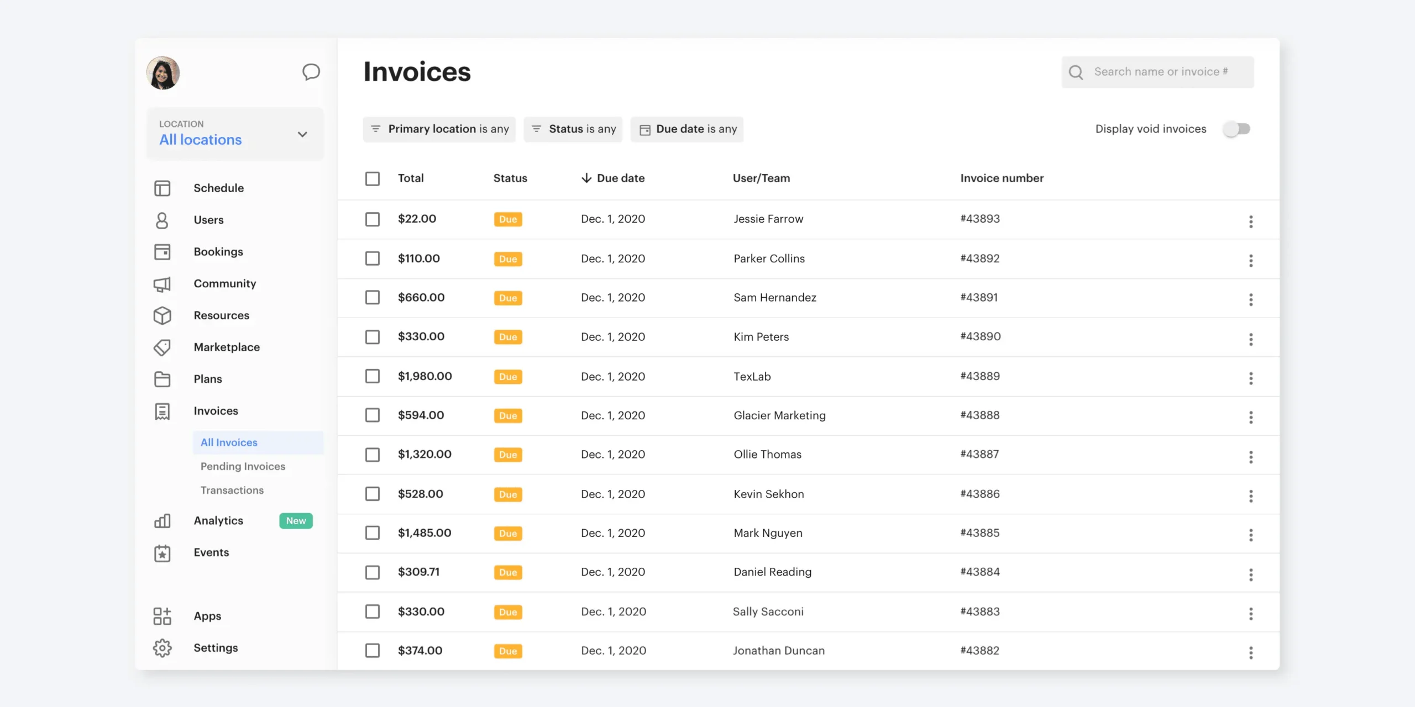Expand Primary location filter dropdown
Viewport: 1415px width, 707px height.
(x=439, y=129)
